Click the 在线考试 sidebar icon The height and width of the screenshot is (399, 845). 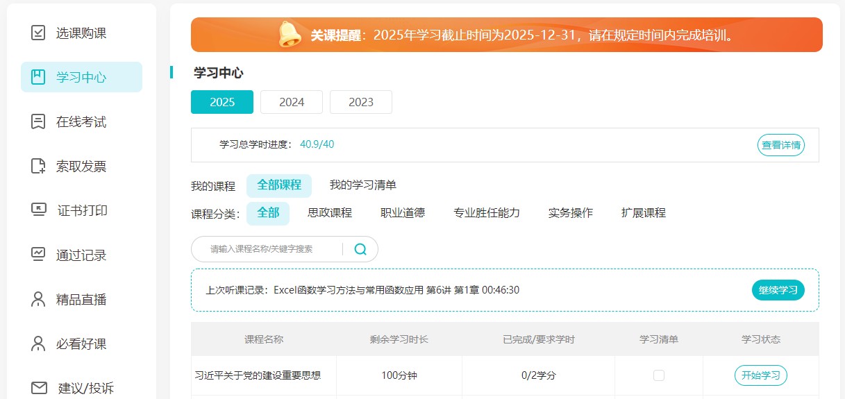point(39,121)
